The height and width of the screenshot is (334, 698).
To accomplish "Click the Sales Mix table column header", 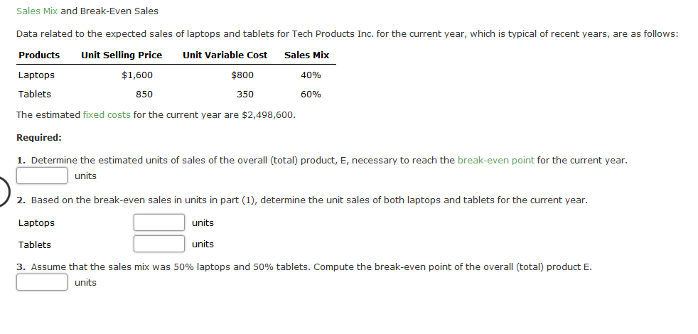I will [306, 55].
